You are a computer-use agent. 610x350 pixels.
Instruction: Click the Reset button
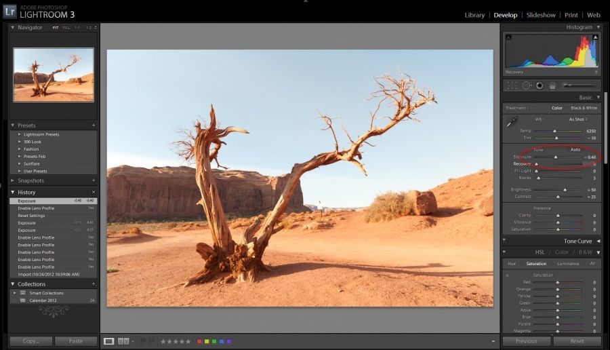tap(577, 341)
